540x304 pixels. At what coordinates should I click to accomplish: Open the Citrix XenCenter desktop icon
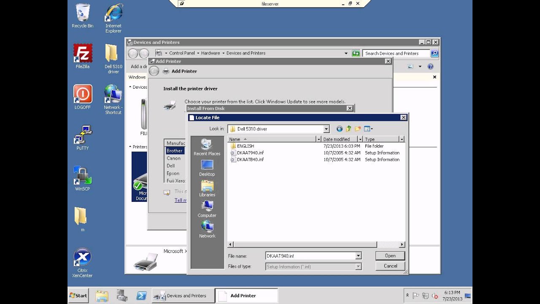coord(82,263)
